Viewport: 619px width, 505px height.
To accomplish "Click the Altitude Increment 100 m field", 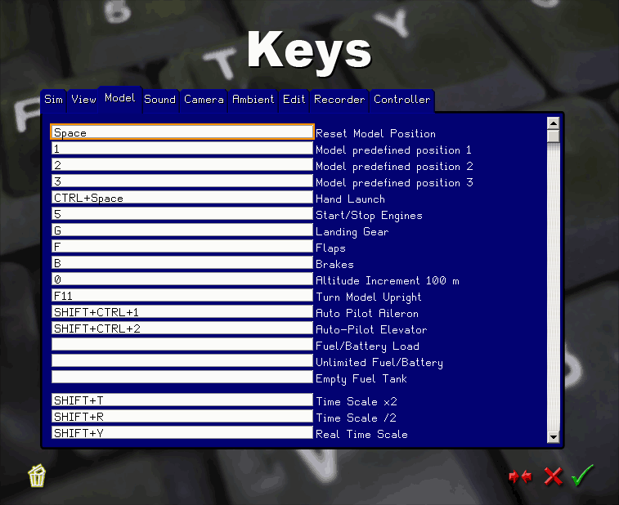I will click(182, 279).
